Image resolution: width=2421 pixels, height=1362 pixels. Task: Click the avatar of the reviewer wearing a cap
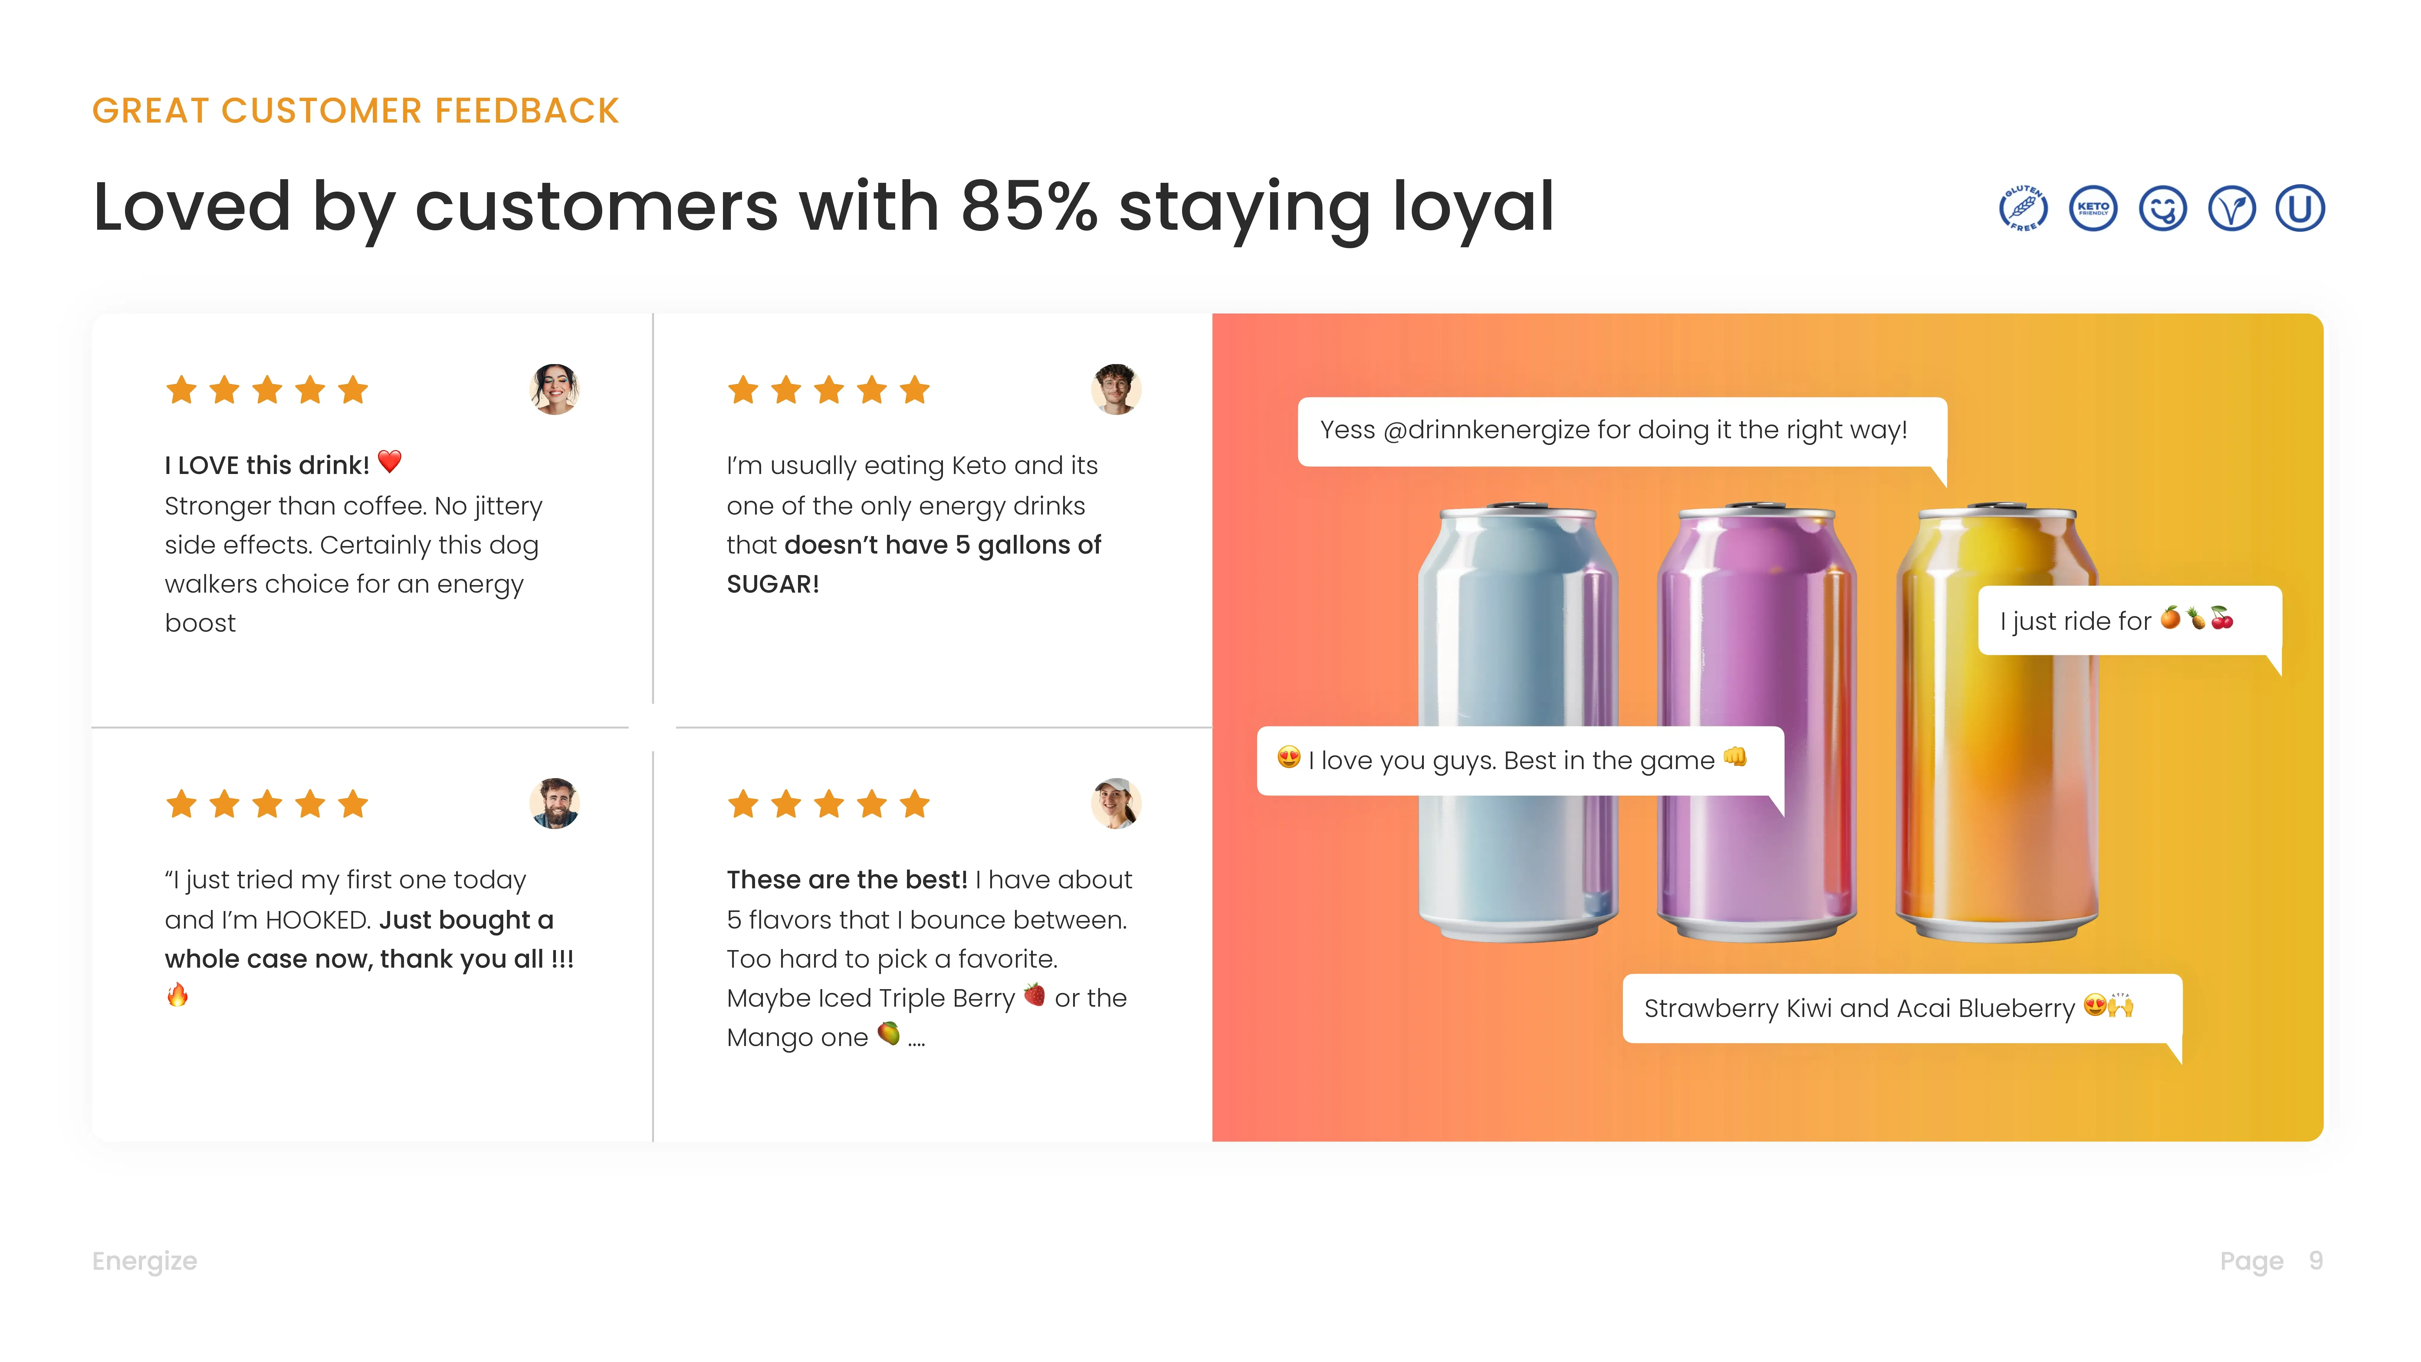(1115, 804)
